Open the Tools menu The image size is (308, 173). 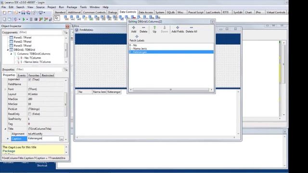[83, 7]
